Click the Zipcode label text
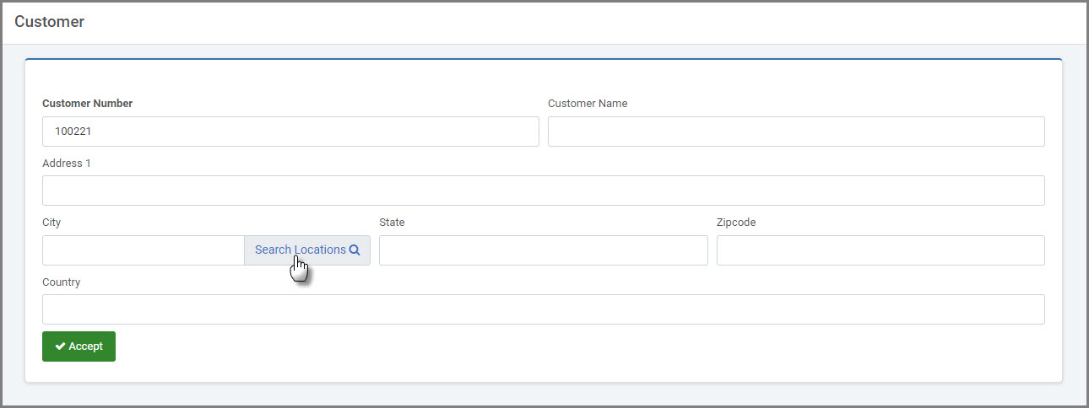Screen dimensions: 1089x408 coord(736,223)
